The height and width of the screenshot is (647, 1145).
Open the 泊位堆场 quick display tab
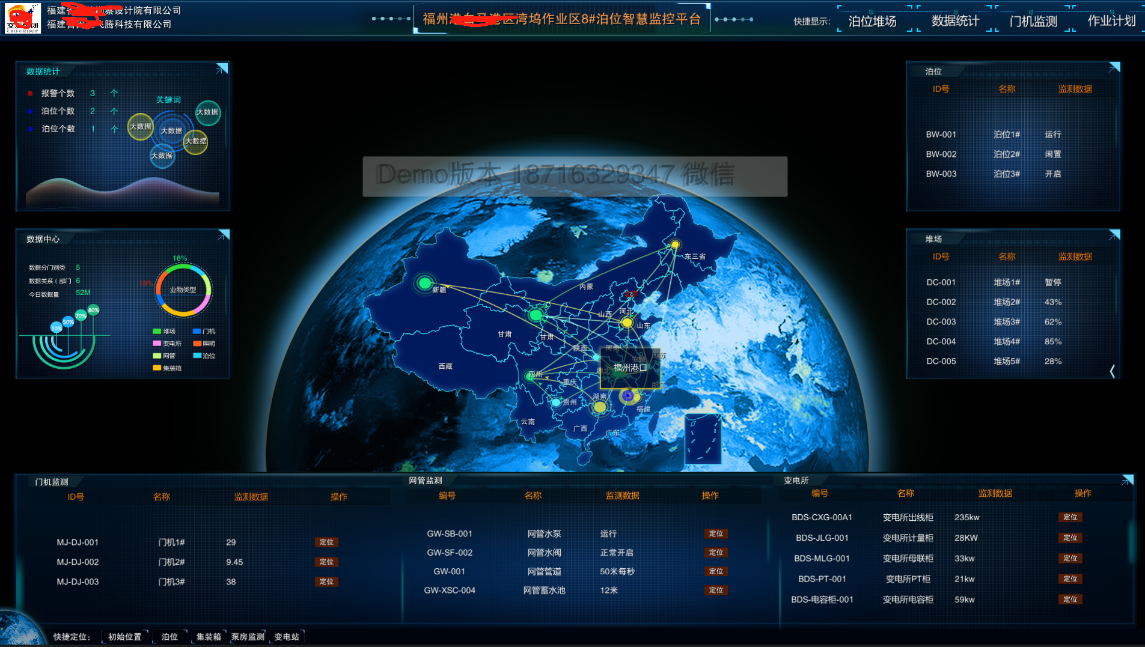(x=872, y=21)
